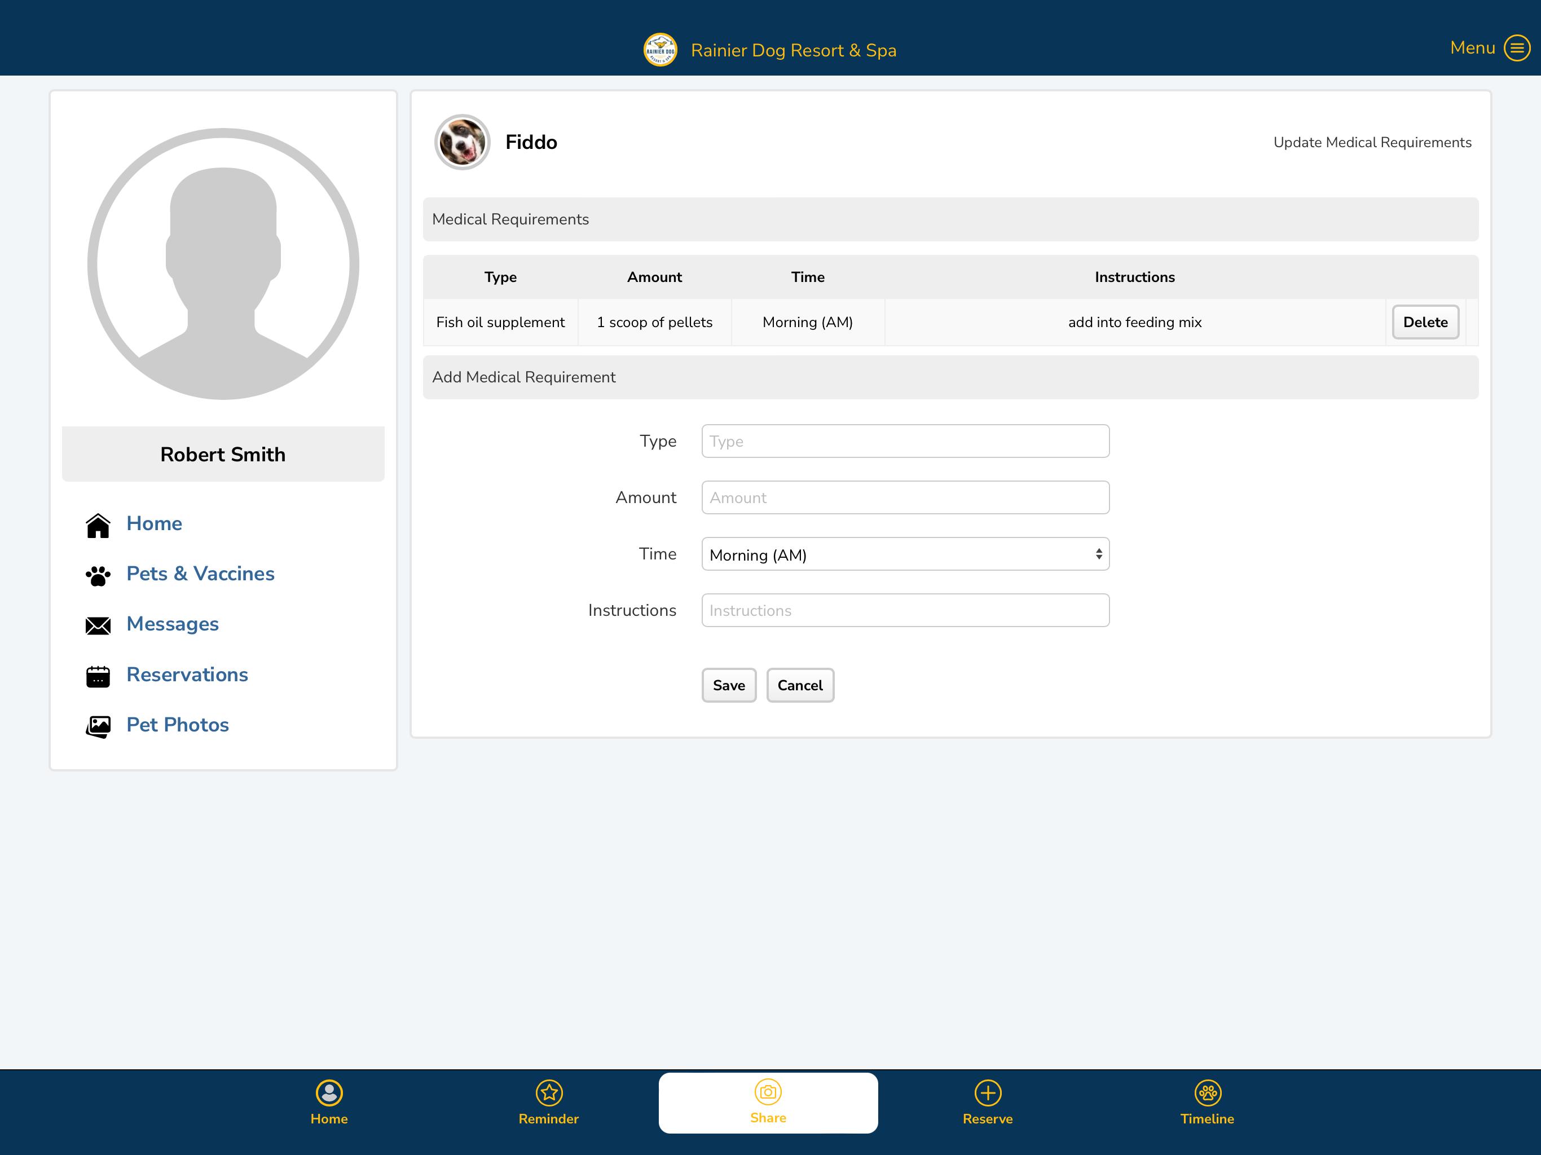Image resolution: width=1541 pixels, height=1155 pixels.
Task: Switch to the Reminder tab label
Action: tap(549, 1119)
